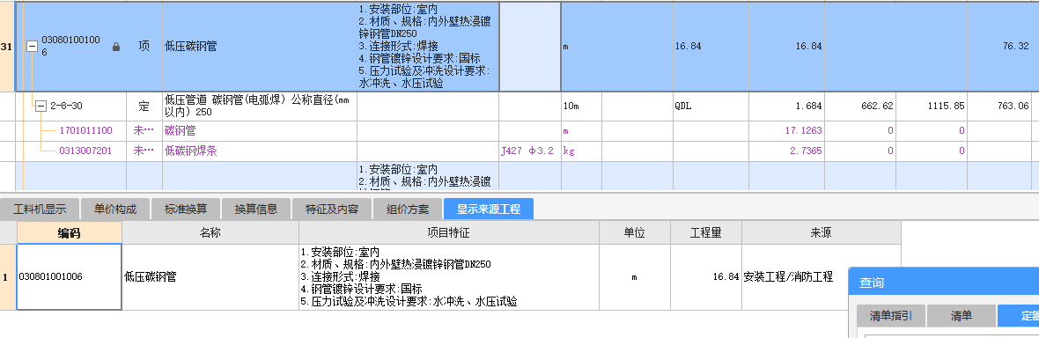Open 清单指引 tab in the 查询 dialog

891,316
